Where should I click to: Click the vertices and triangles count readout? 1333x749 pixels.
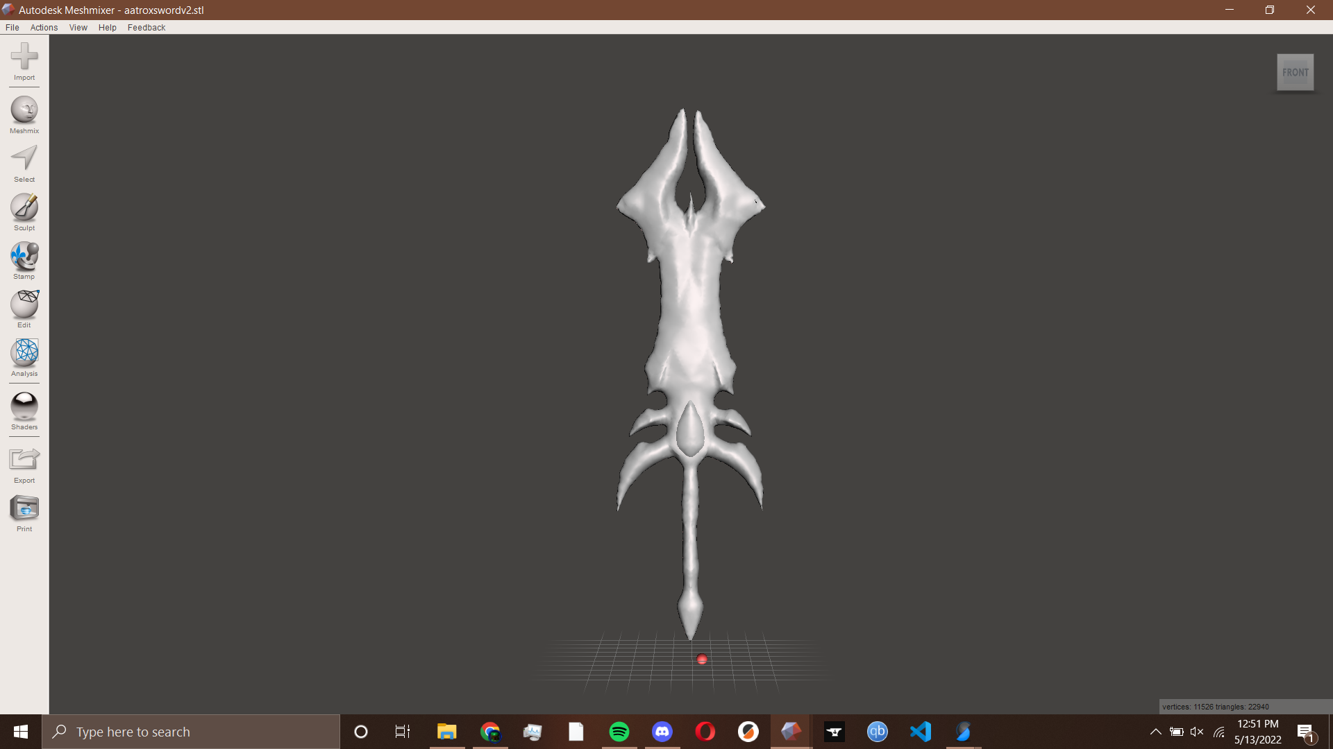click(x=1216, y=707)
